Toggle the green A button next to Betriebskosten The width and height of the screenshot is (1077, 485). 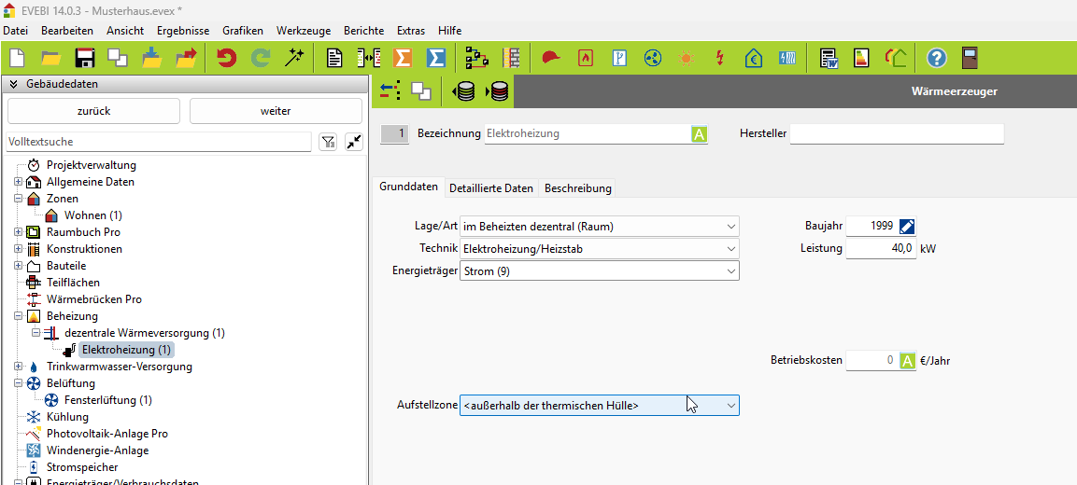907,361
